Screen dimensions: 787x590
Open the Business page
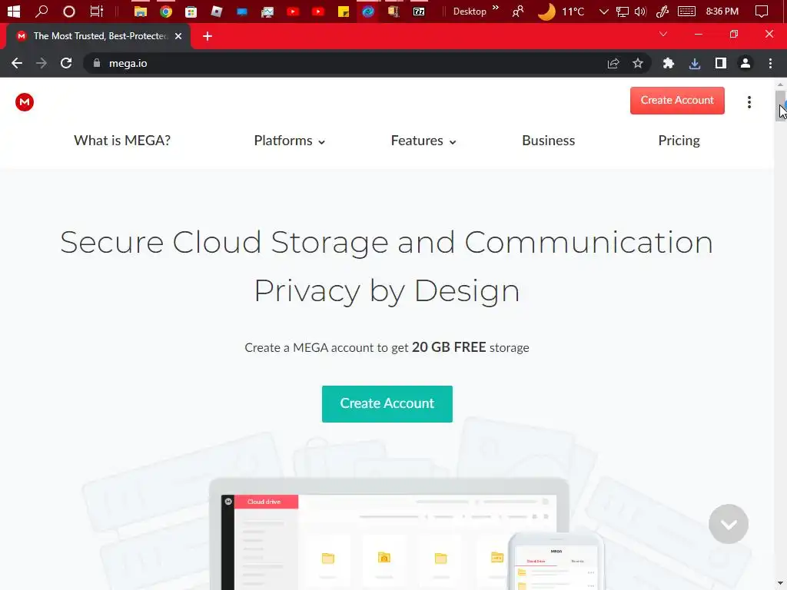click(x=548, y=141)
